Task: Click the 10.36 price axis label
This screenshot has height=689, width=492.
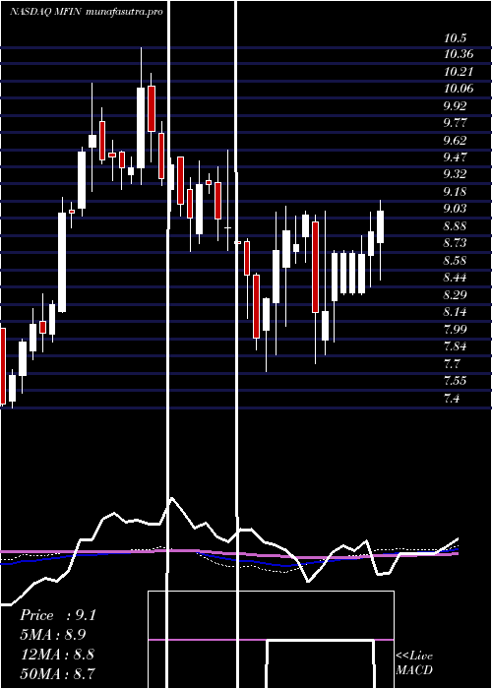Action: tap(459, 54)
